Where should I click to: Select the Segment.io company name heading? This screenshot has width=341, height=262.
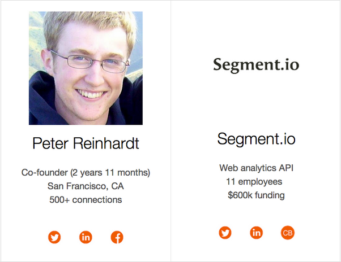point(256,138)
